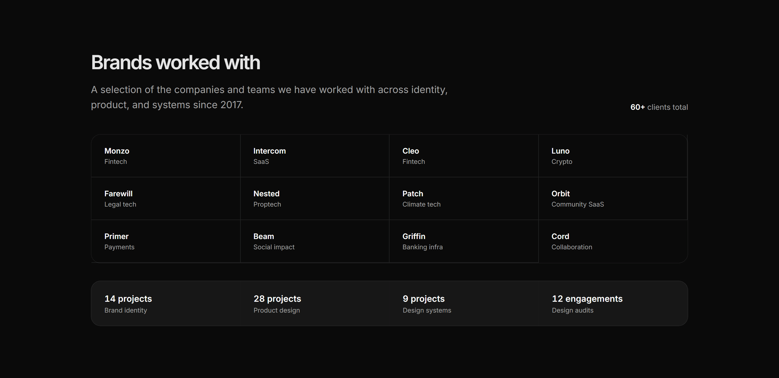
Task: Click the '9 projects' stat
Action: pos(424,299)
